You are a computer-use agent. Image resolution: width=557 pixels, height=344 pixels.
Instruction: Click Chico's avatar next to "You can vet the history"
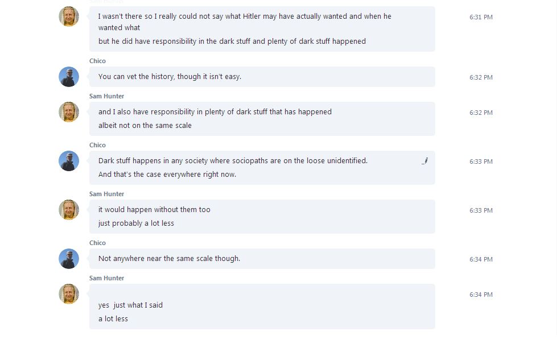click(x=69, y=77)
